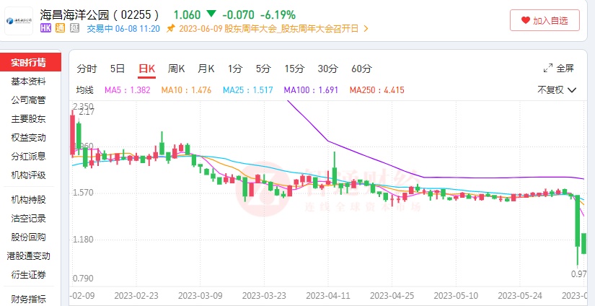
Task: Click the fullscreen expand arrows icon
Action: (548, 69)
